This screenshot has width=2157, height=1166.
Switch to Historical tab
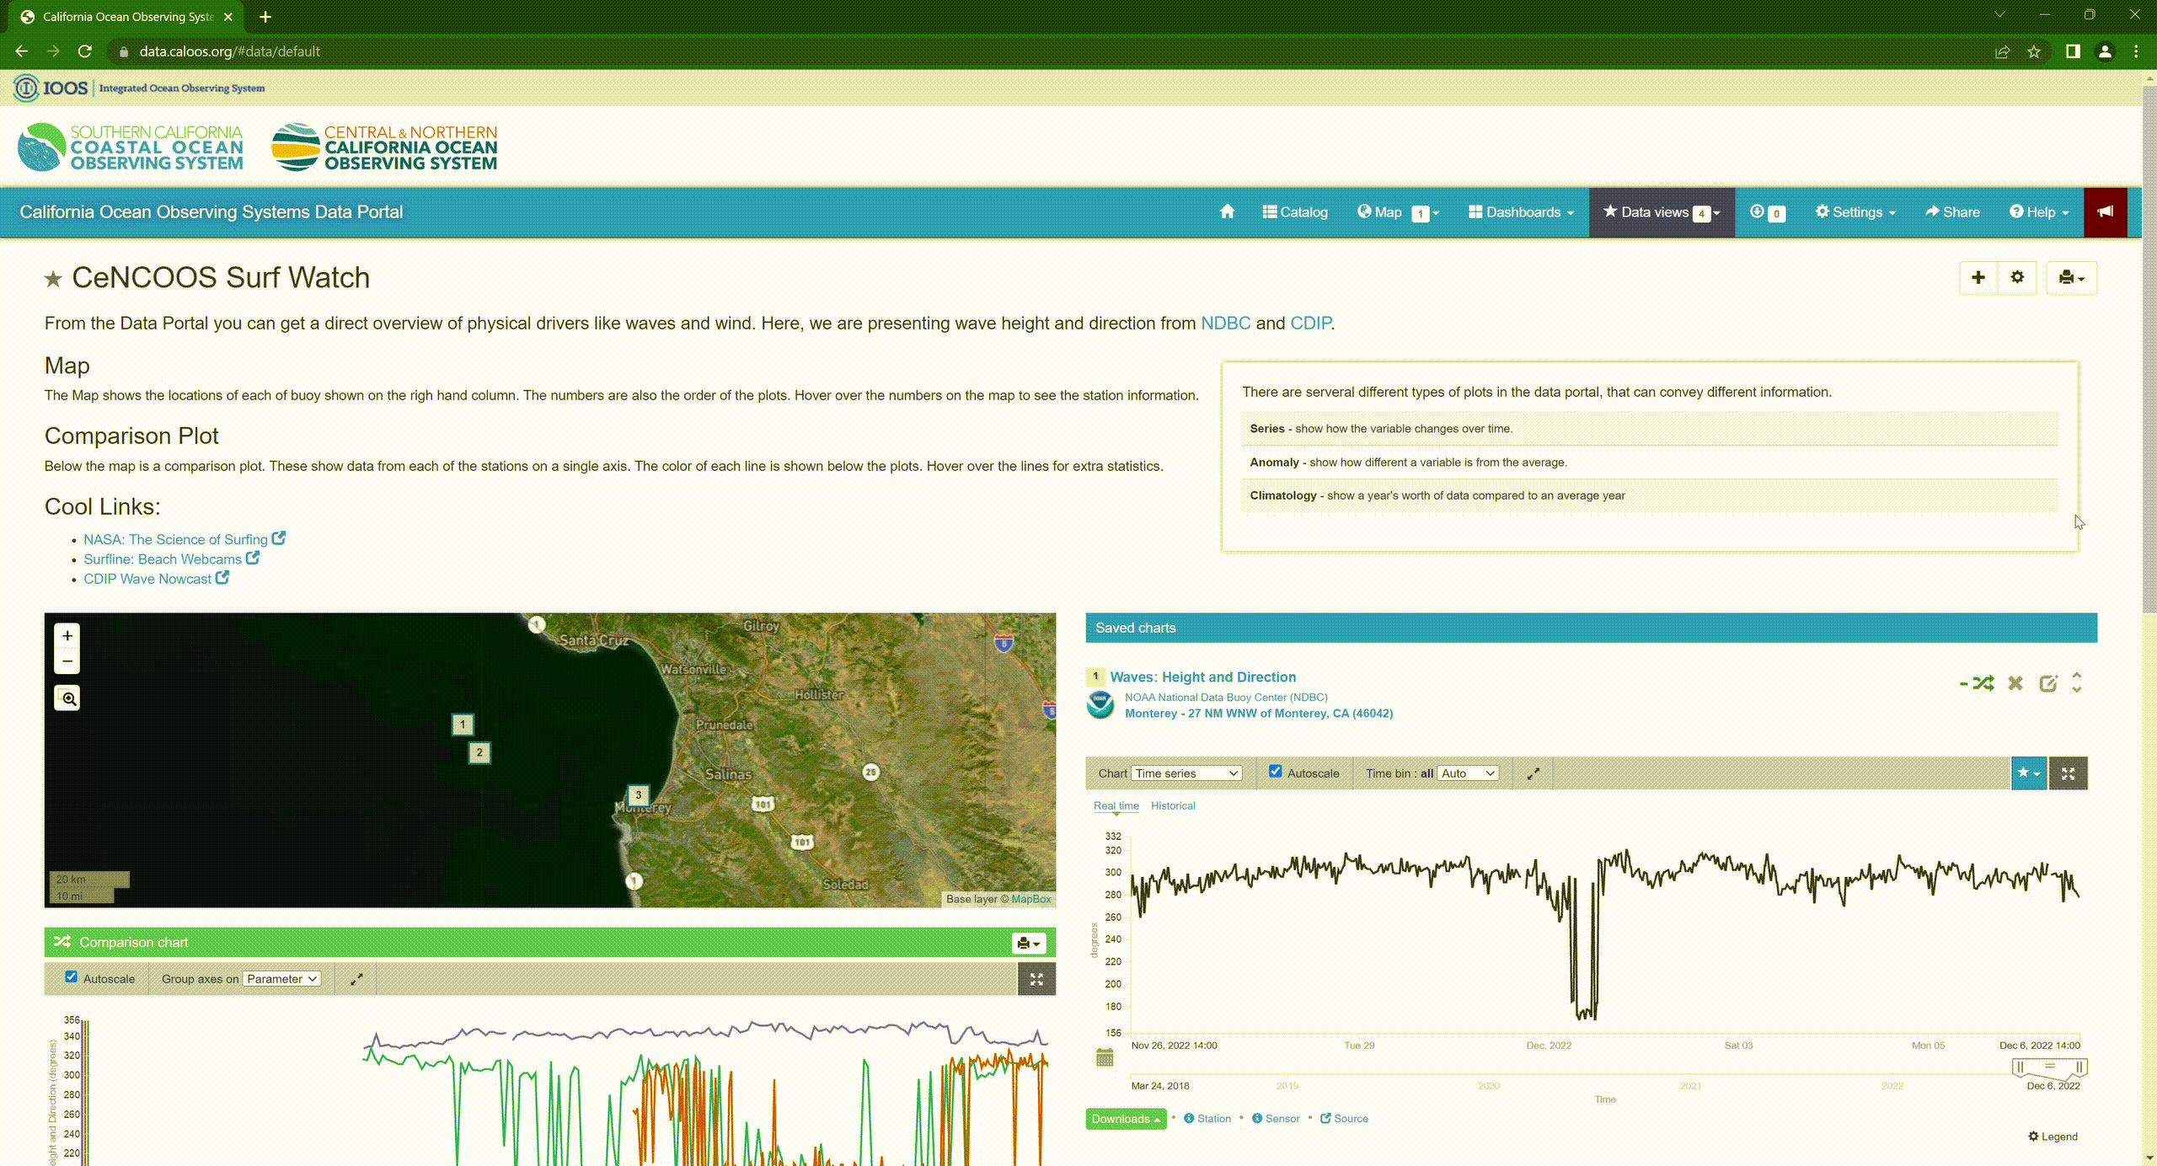[1173, 806]
